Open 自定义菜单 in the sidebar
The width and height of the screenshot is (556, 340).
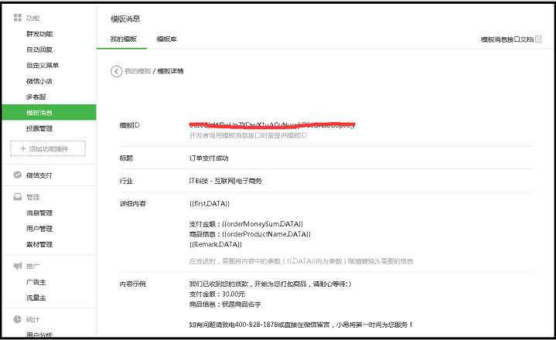43,66
